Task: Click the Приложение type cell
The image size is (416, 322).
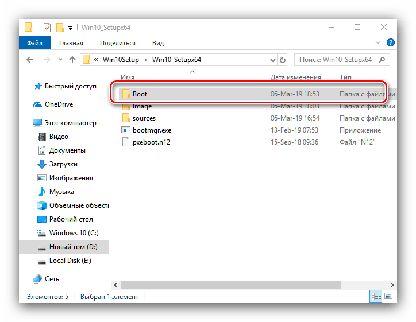Action: point(360,130)
